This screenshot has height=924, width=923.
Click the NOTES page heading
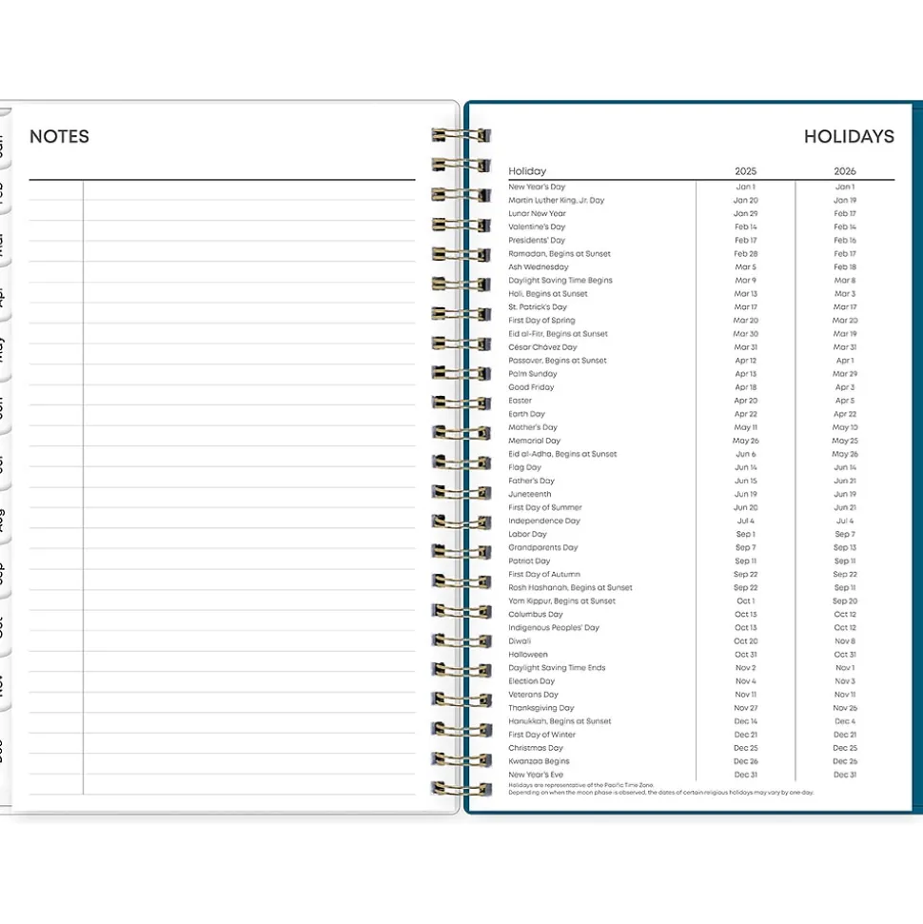point(59,136)
